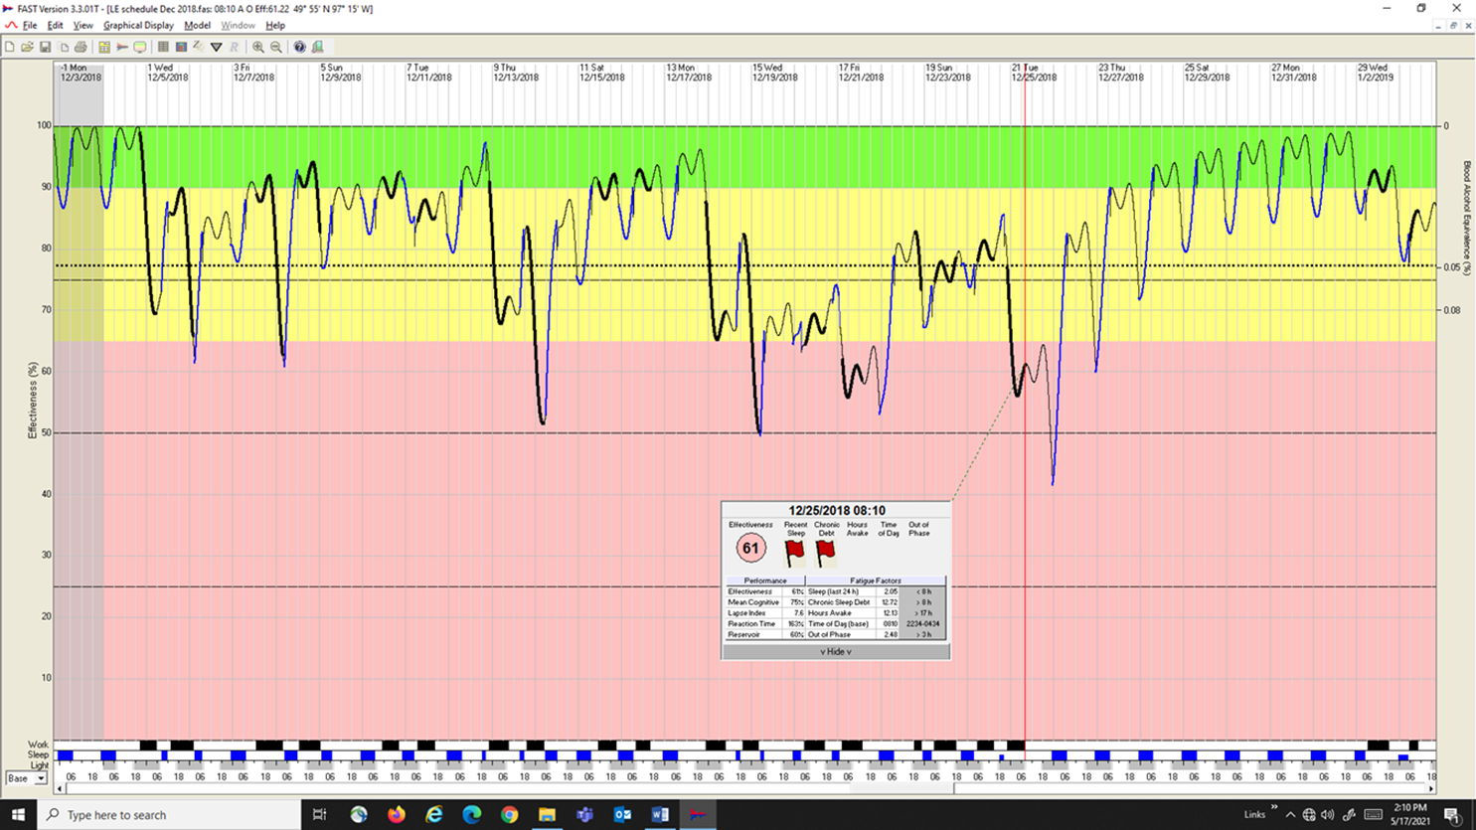Open the View menu
Screen dimensions: 1476x830
point(82,25)
